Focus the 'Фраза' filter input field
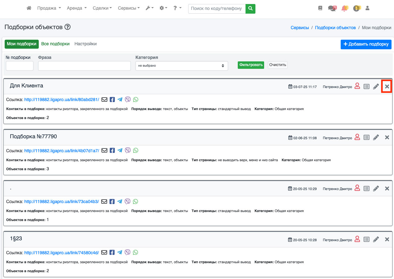The image size is (394, 279). point(84,66)
